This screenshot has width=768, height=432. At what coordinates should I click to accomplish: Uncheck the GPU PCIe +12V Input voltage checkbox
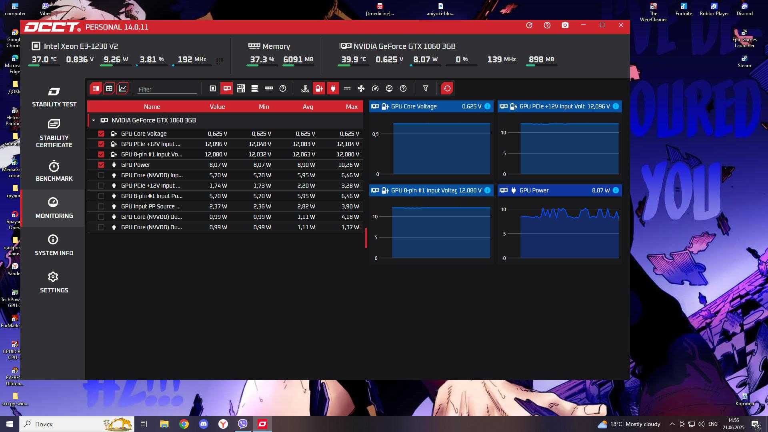pos(101,144)
